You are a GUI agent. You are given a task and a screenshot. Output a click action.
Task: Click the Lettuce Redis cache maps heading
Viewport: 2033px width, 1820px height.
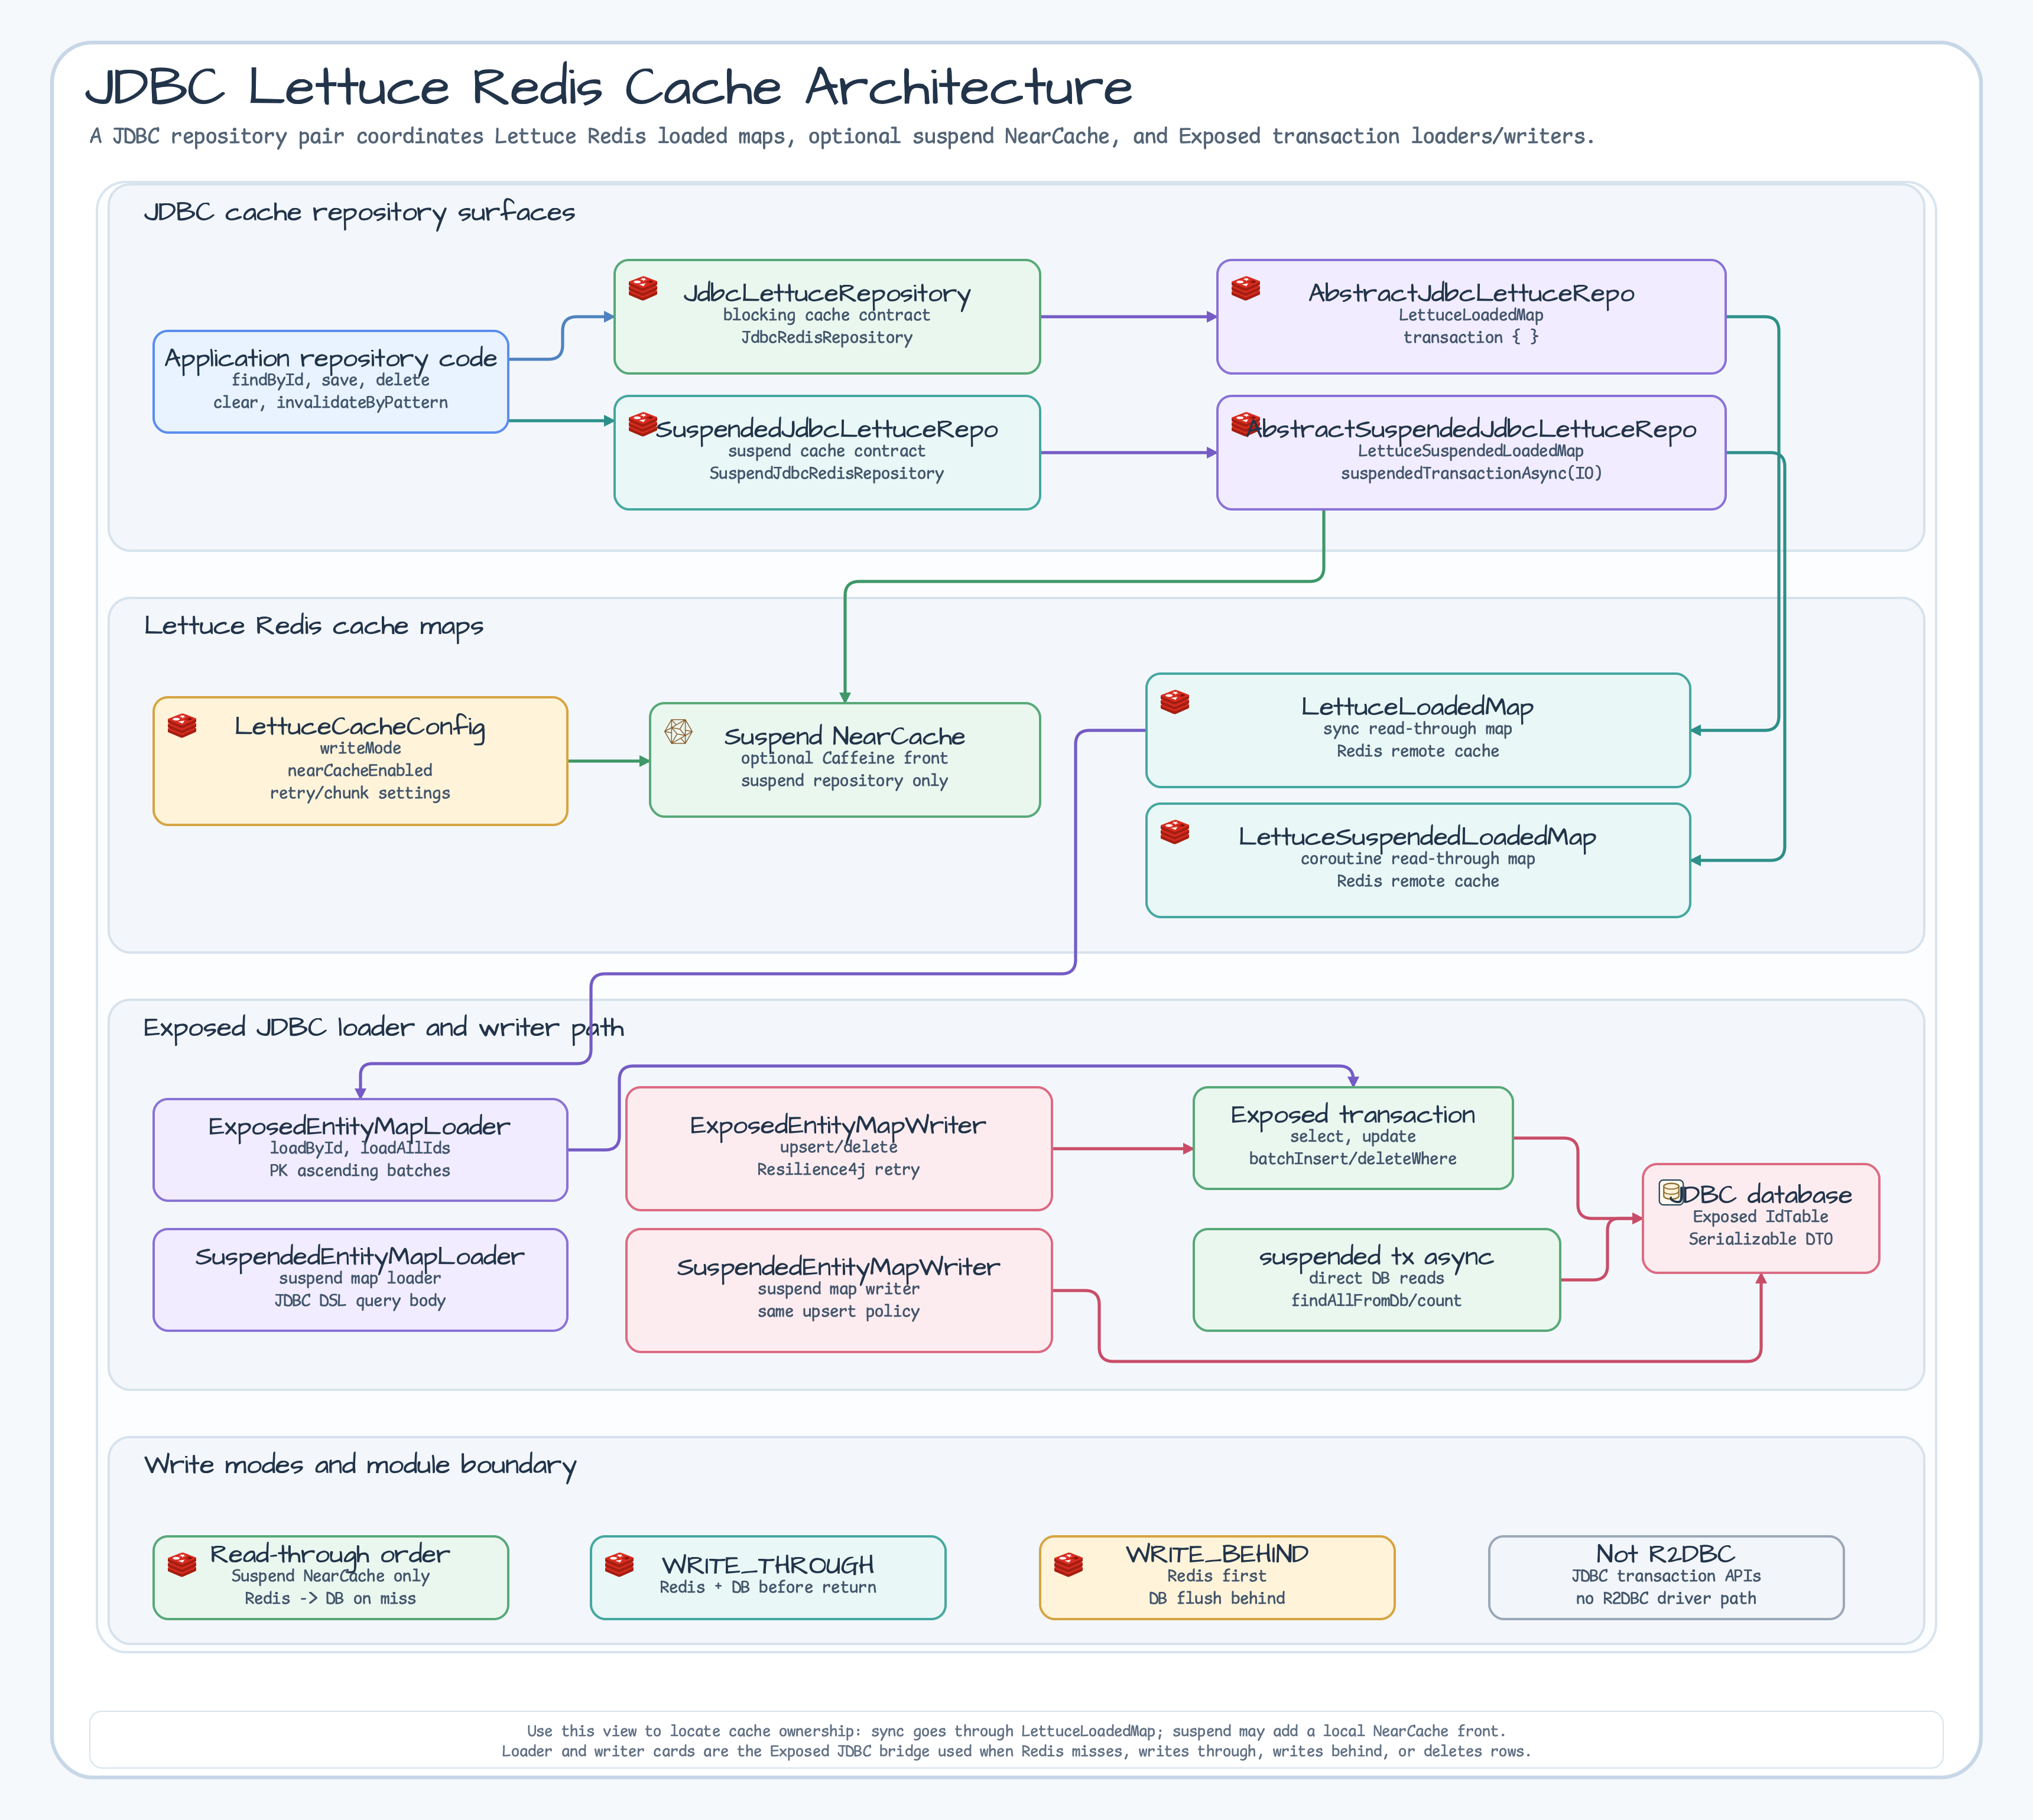click(314, 627)
